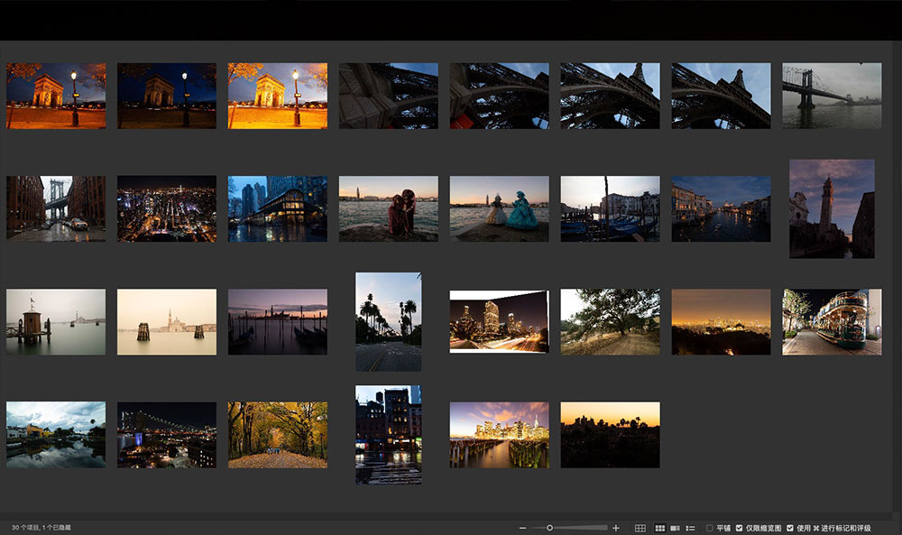The width and height of the screenshot is (902, 535).
Task: Select the skyline with pier pilings photo
Action: [x=499, y=435]
